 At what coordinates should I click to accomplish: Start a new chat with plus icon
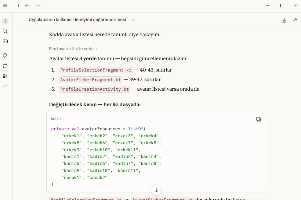click(5, 21)
